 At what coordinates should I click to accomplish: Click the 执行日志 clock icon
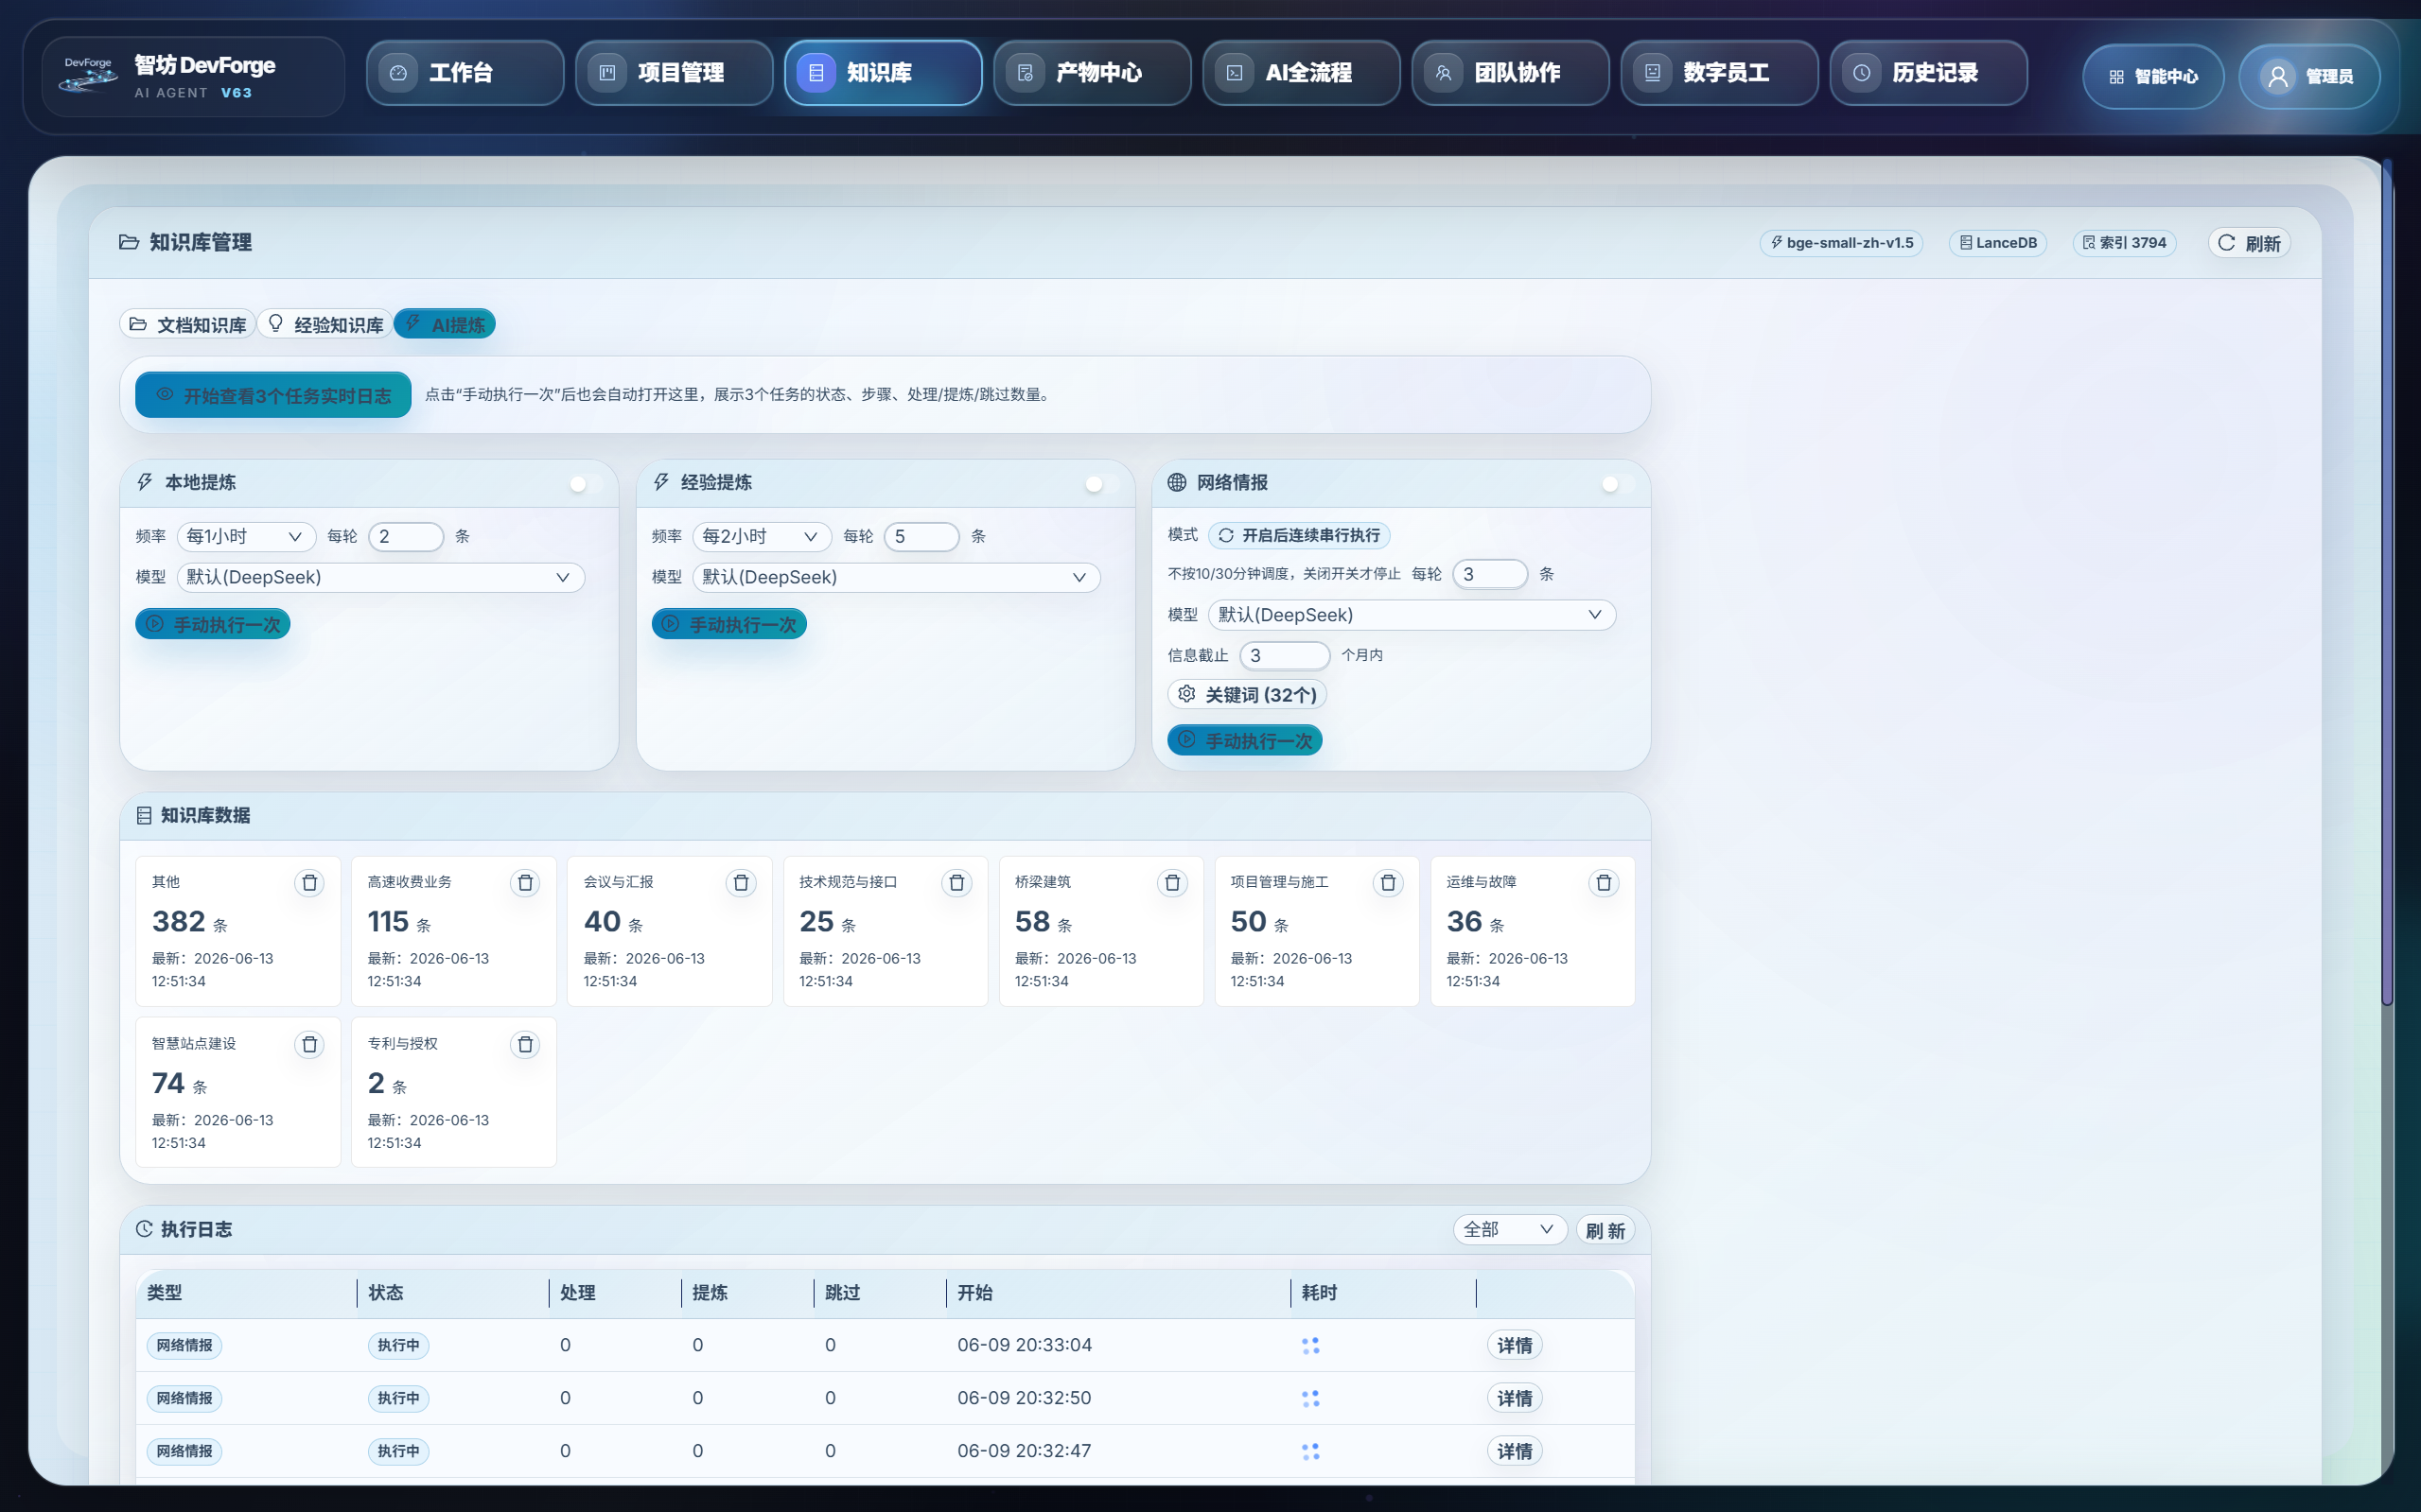coord(144,1229)
